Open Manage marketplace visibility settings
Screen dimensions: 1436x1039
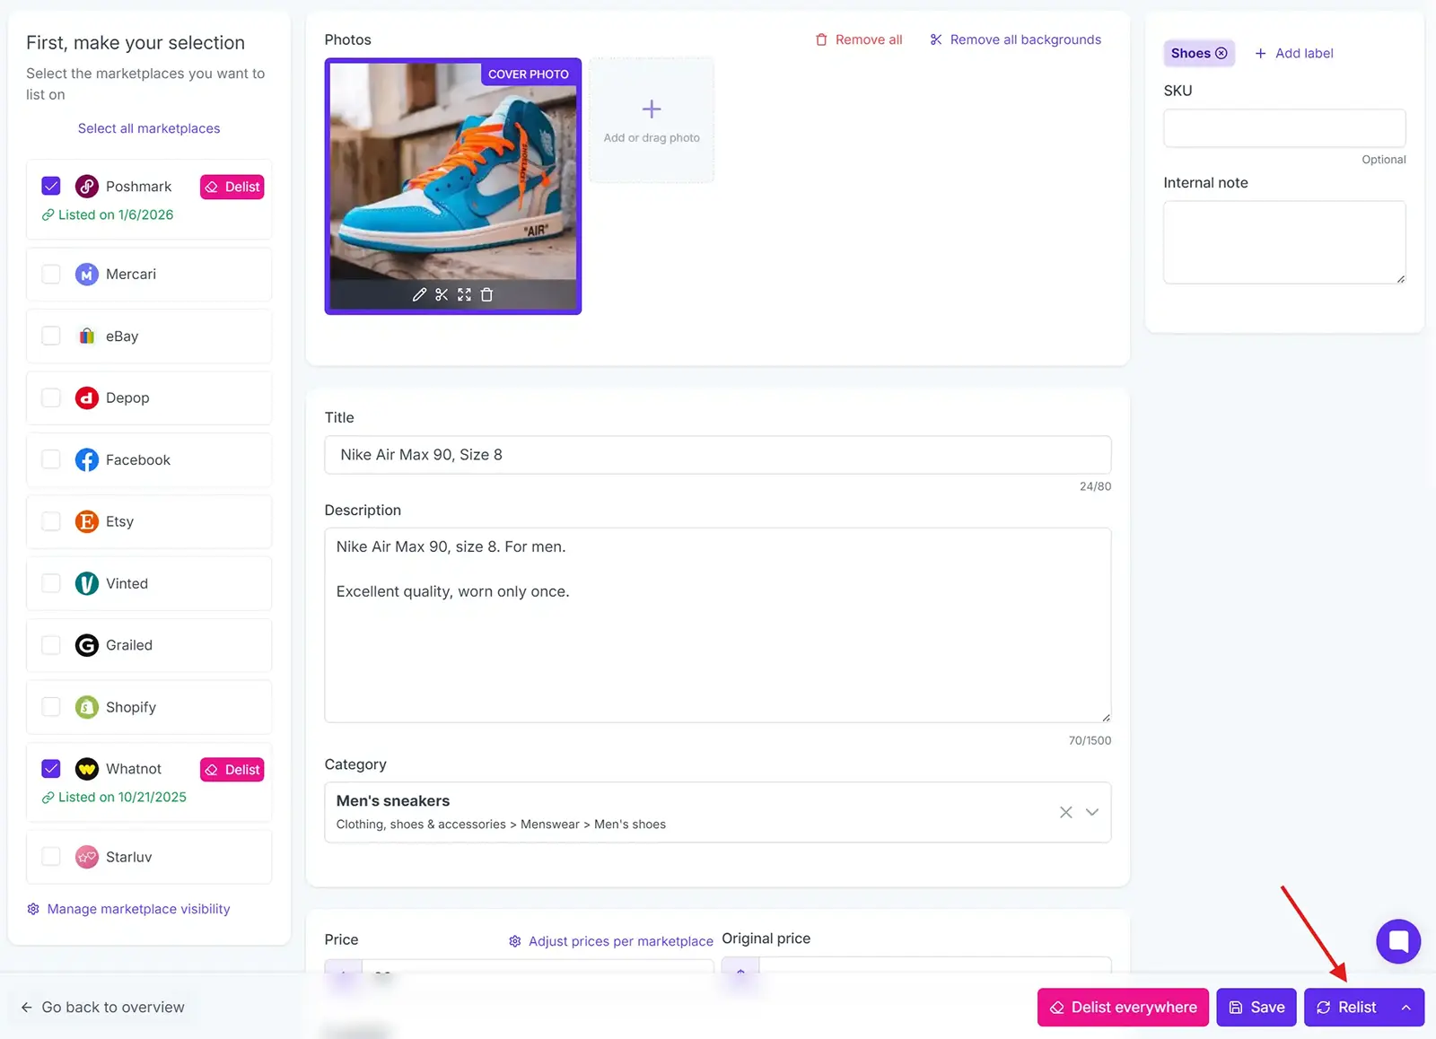(137, 909)
